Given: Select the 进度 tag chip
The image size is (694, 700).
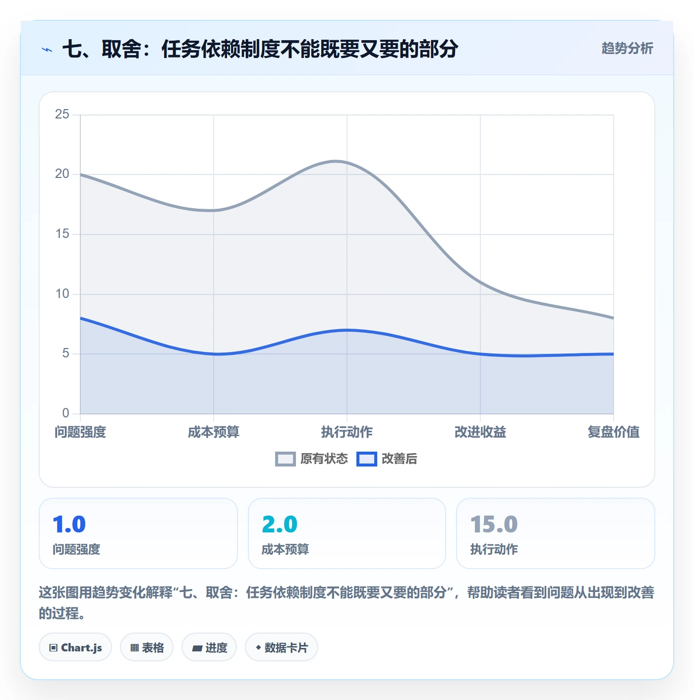Looking at the screenshot, I should (209, 647).
